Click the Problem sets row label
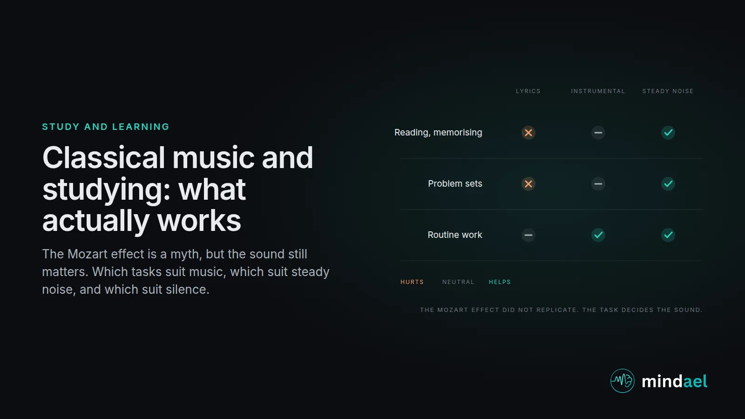Screen dimensions: 745x419 (x=455, y=184)
